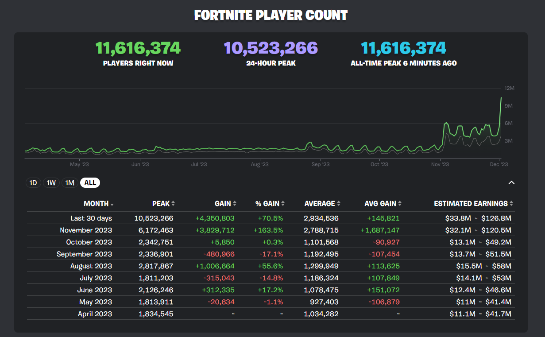Click the 24-hour peak number
545x337 pixels.
[271, 48]
